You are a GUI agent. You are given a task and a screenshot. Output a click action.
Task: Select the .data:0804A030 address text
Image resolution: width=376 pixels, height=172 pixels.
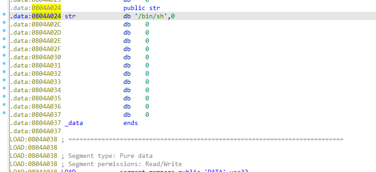(x=35, y=57)
